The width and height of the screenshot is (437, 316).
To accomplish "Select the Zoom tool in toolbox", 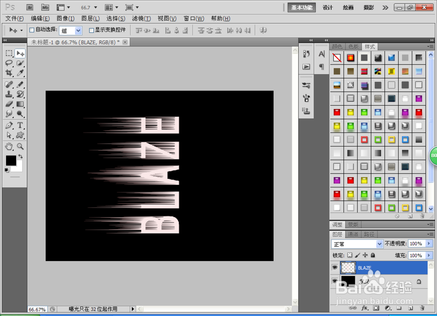I will 20,146.
